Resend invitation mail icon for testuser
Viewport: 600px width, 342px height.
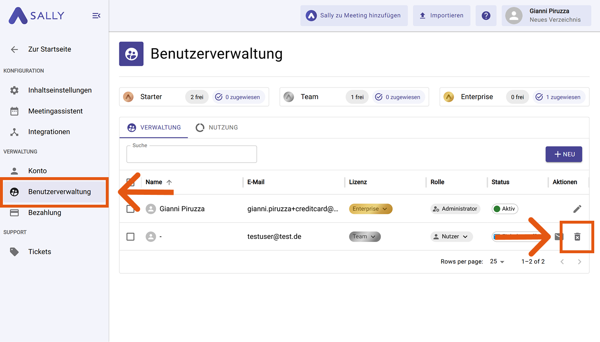(x=559, y=237)
